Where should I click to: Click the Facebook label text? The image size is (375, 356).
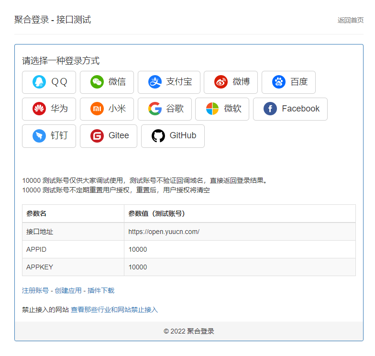point(300,109)
